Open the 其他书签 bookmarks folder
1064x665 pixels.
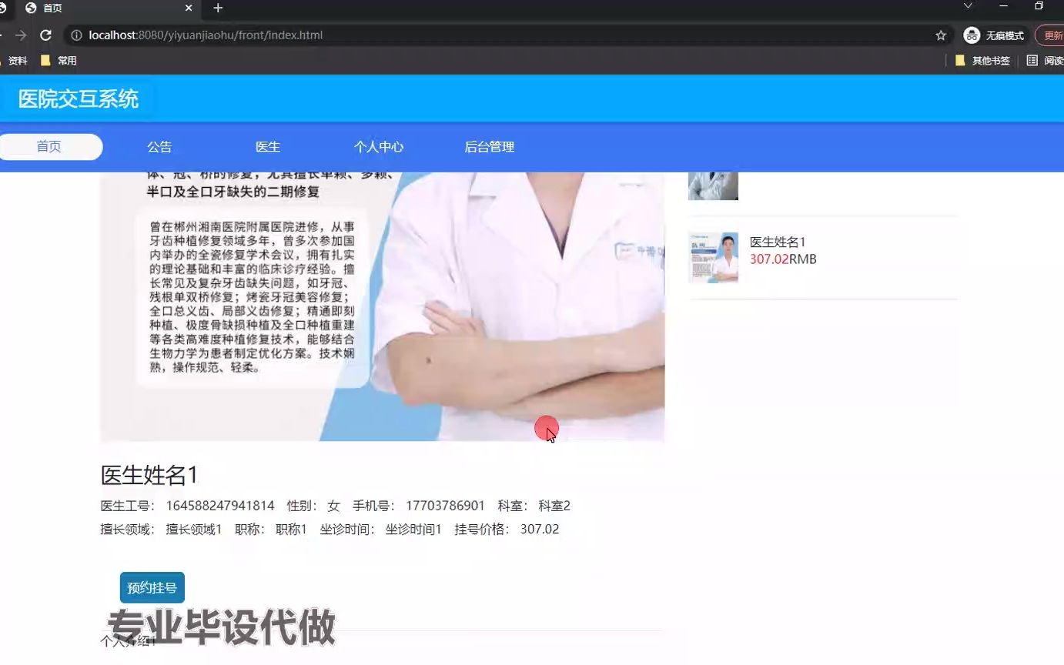tap(988, 60)
